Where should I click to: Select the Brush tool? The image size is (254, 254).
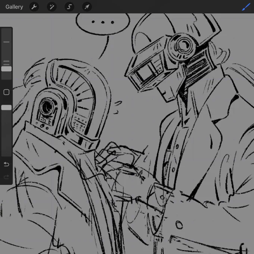tap(246, 7)
